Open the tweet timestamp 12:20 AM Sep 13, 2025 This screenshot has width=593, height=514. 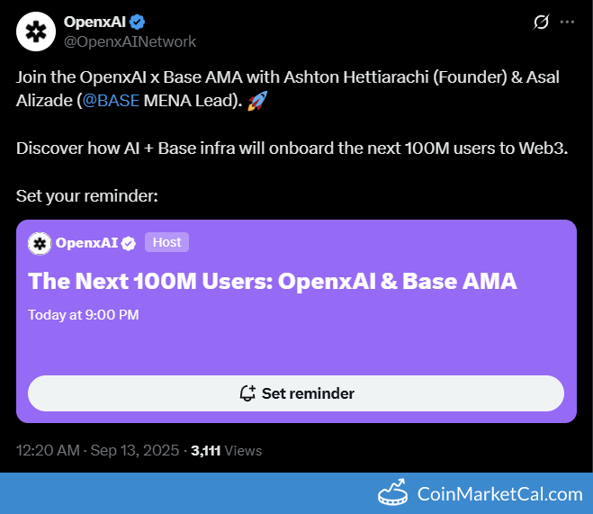pyautogui.click(x=97, y=450)
